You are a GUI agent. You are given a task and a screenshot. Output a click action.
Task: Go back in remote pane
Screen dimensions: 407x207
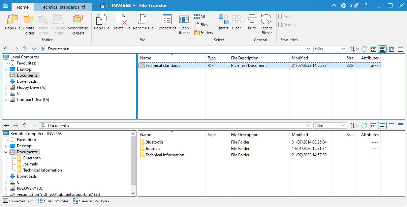[6, 126]
